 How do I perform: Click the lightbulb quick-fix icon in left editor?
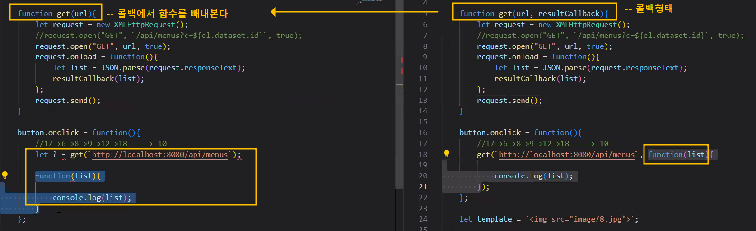tap(5, 175)
